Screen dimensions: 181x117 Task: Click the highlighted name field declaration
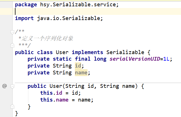(81, 73)
